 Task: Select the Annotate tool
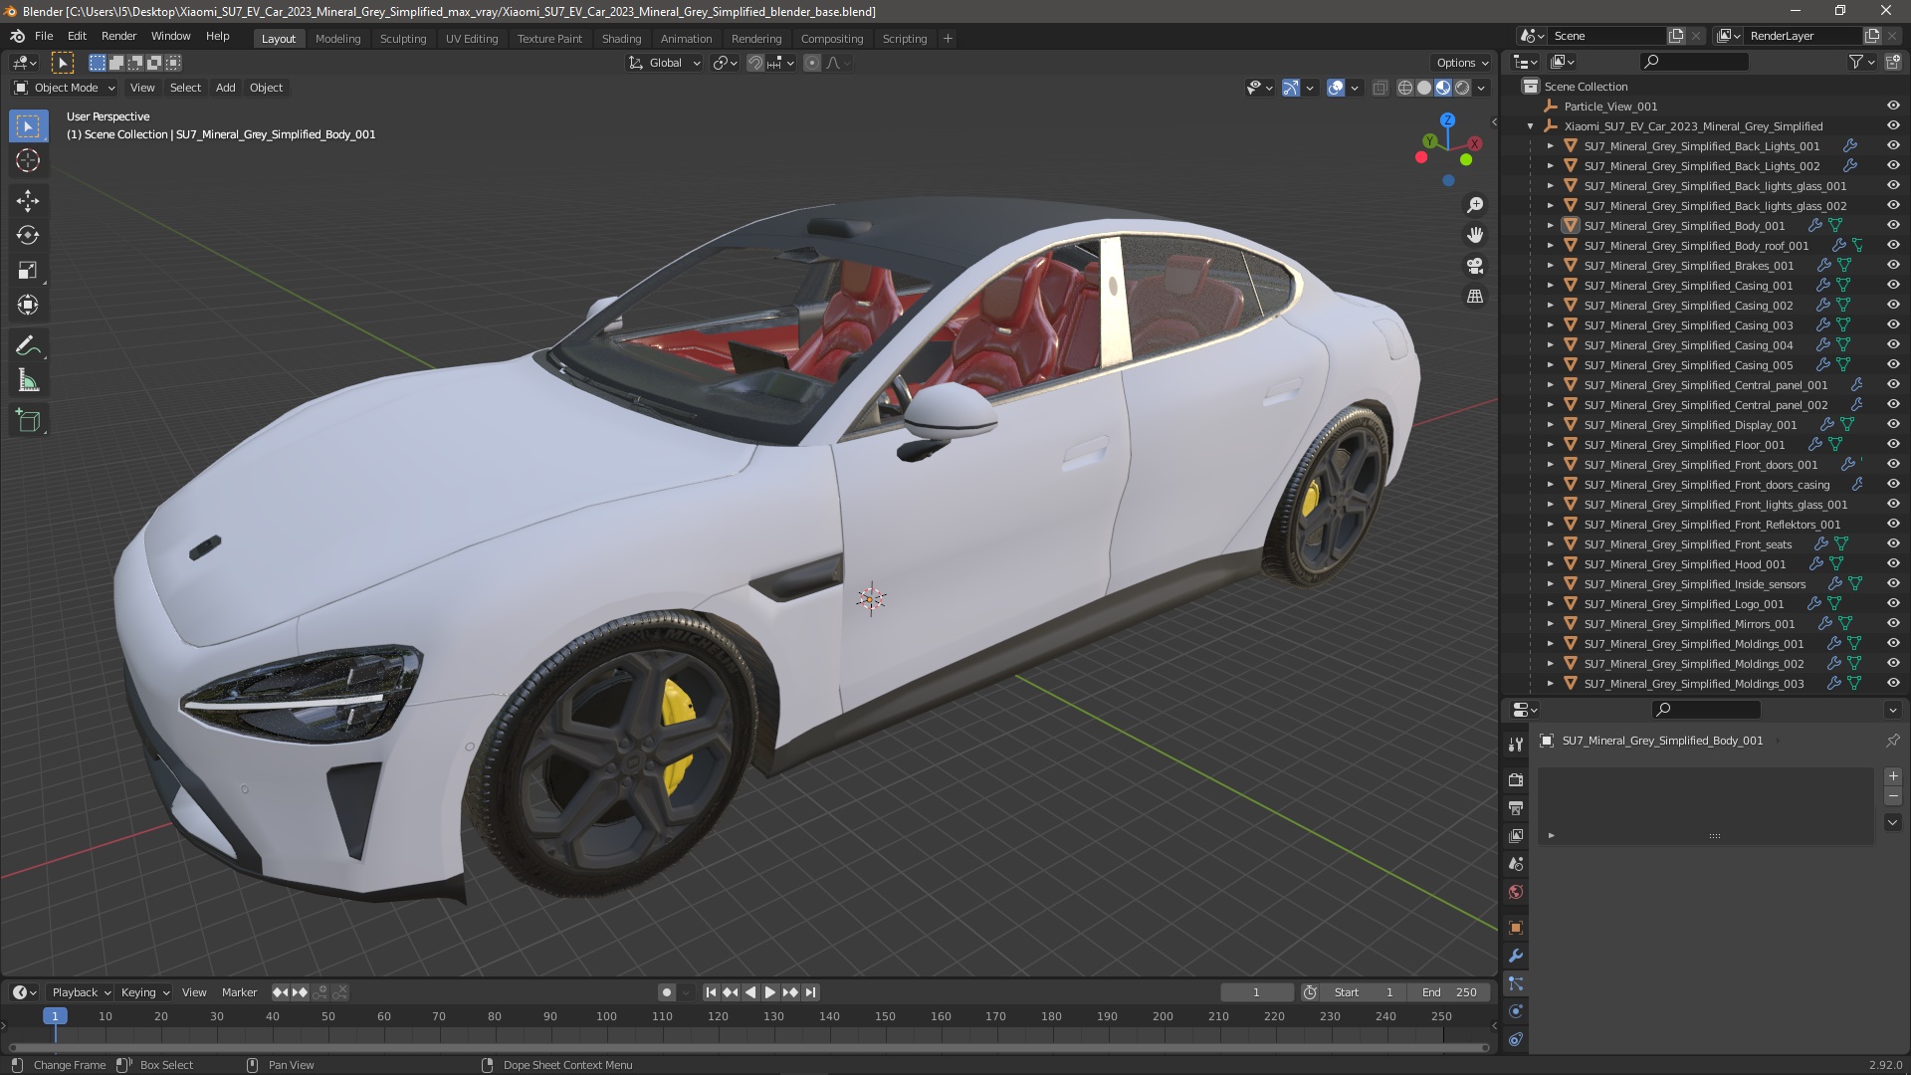point(28,346)
